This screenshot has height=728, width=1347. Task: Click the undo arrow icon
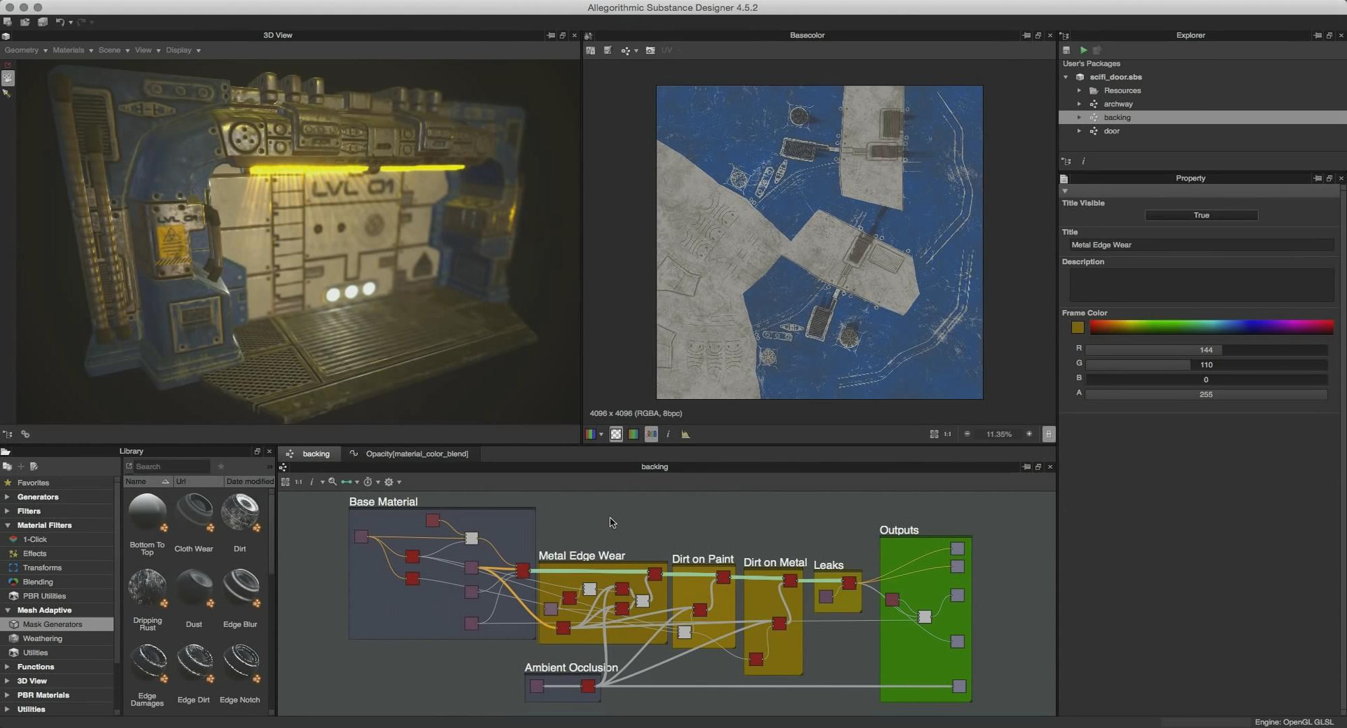[59, 22]
